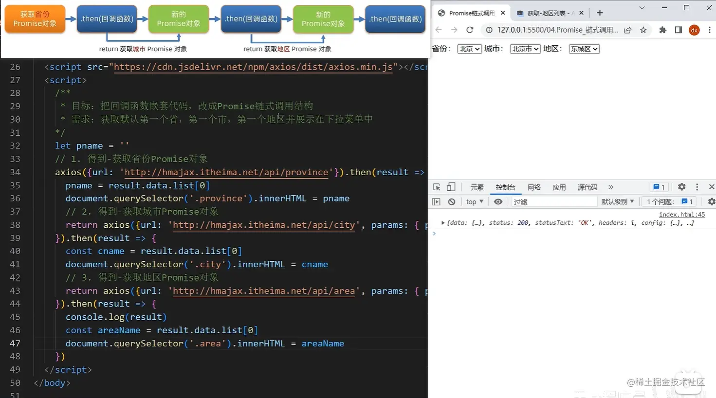The image size is (716, 398).
Task: Click the first green 新的 Promise对象 box
Action: coord(179,19)
